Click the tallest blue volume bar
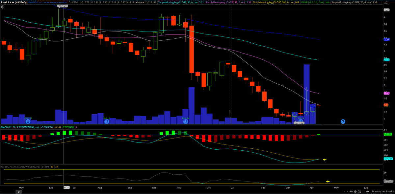The image size is (395, 194). click(306, 94)
